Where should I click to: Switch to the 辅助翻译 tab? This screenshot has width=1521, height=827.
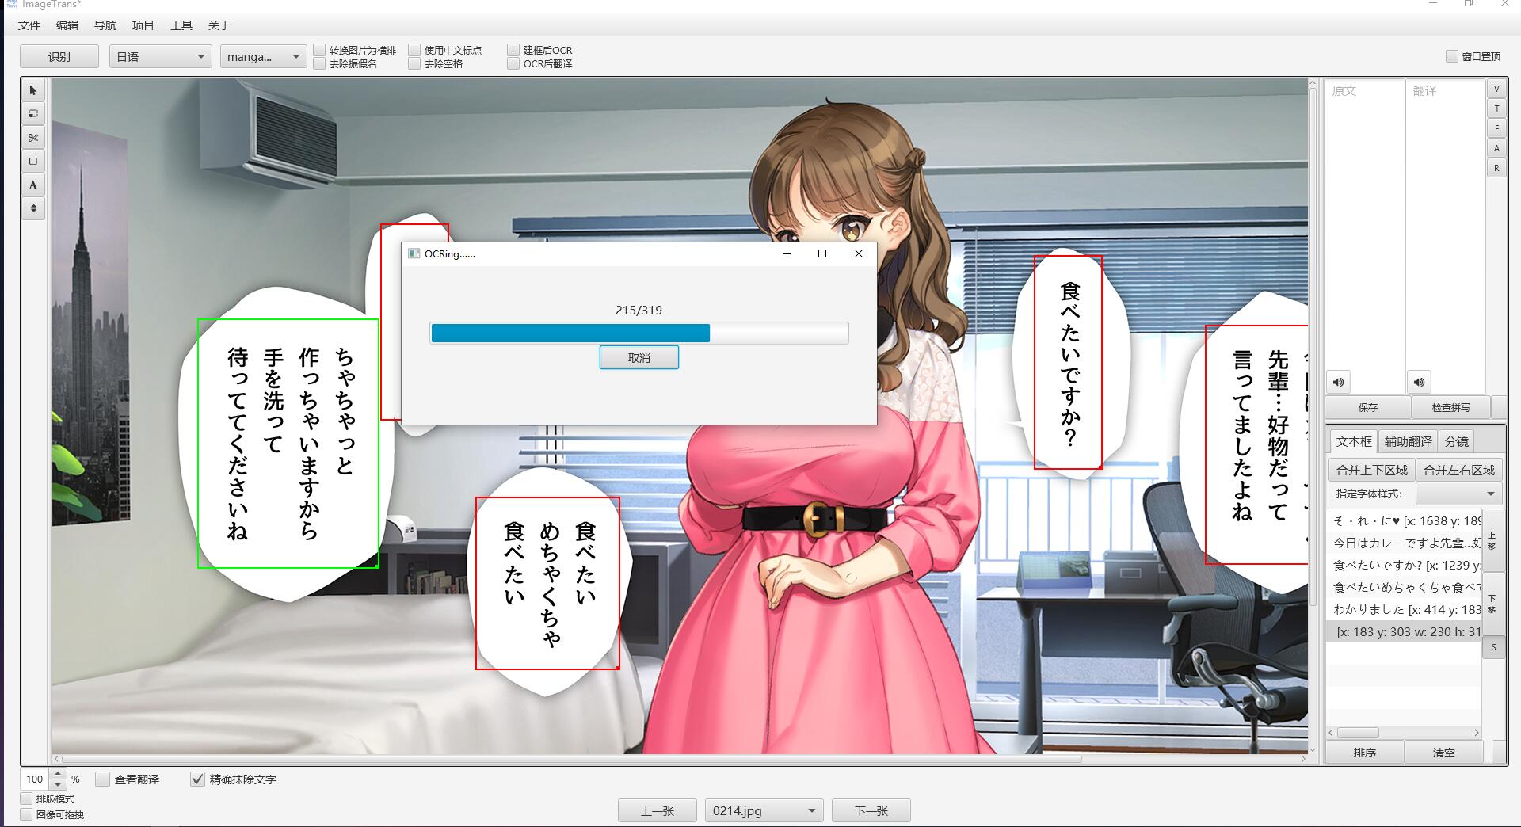click(1408, 441)
